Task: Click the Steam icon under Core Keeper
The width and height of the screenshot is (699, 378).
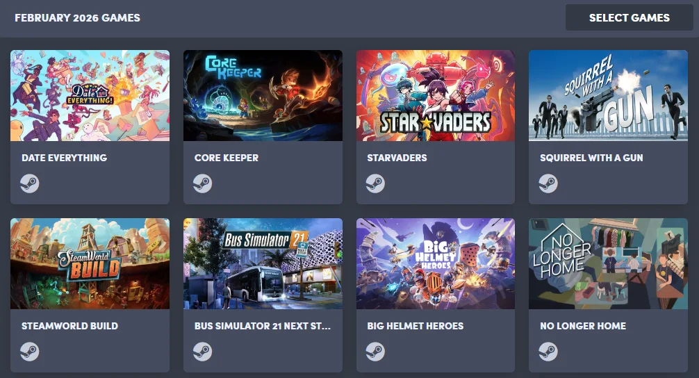Action: (x=202, y=183)
